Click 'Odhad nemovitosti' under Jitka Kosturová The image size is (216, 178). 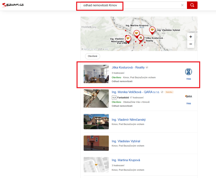click(122, 81)
